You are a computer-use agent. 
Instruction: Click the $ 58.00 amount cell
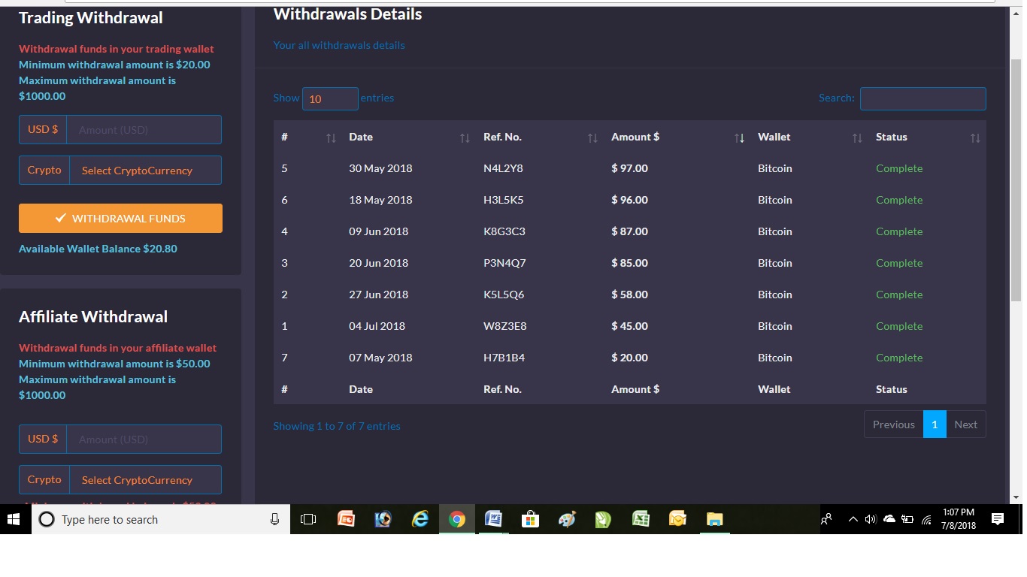[x=629, y=295]
